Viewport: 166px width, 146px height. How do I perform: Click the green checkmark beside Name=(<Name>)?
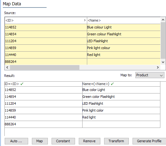(112, 84)
